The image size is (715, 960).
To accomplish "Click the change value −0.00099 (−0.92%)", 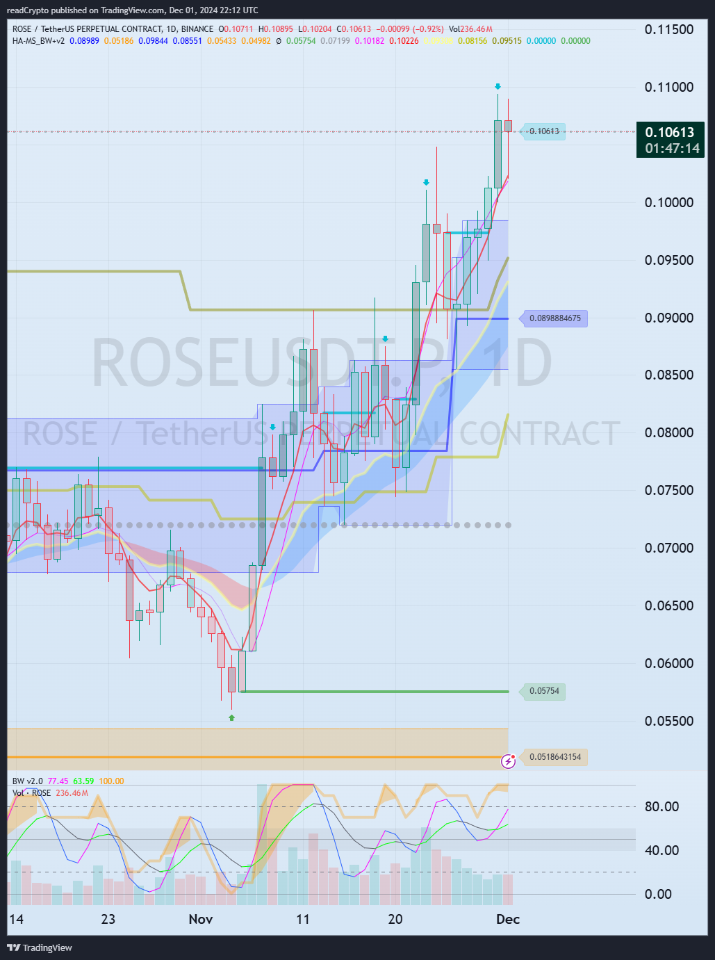I will click(410, 29).
